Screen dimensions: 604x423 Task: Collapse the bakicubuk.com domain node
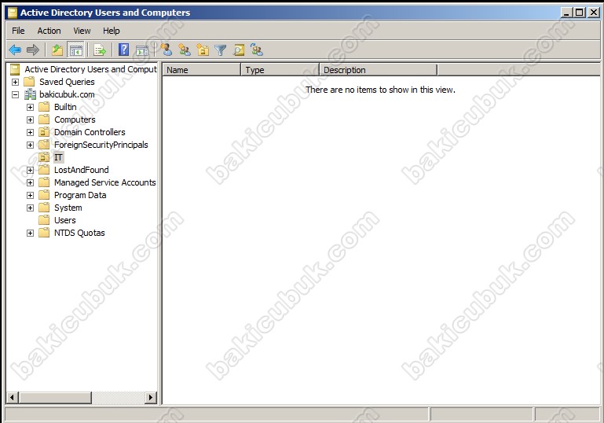(x=15, y=94)
